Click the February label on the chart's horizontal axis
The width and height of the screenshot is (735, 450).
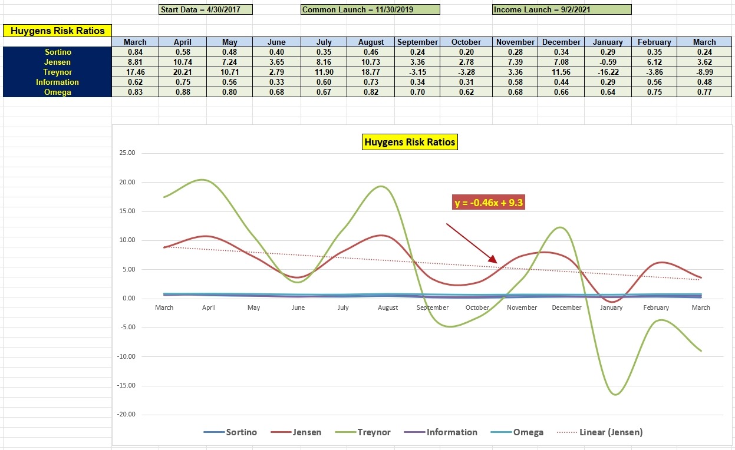[x=656, y=307]
